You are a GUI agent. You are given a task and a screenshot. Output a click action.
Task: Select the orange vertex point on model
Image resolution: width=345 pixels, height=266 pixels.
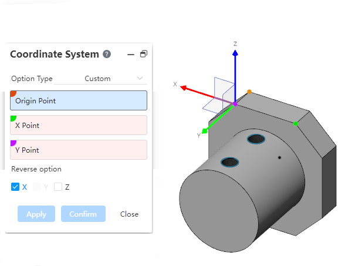tap(249, 92)
